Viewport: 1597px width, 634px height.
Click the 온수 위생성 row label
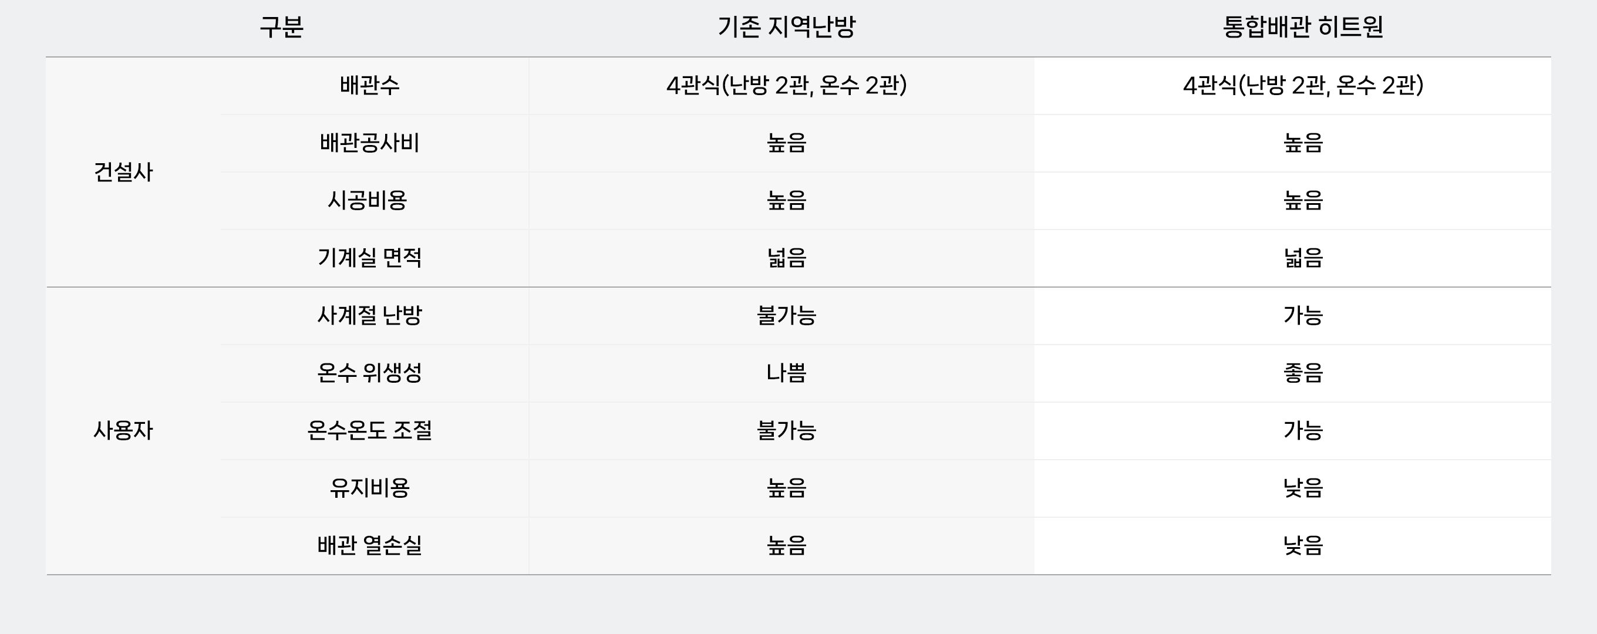click(x=369, y=373)
